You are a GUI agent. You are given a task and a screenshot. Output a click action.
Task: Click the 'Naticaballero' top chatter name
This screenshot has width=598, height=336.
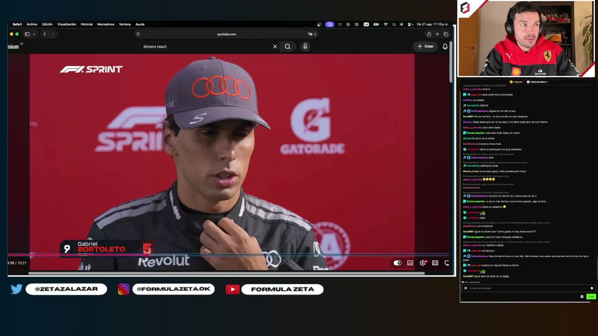tap(539, 82)
